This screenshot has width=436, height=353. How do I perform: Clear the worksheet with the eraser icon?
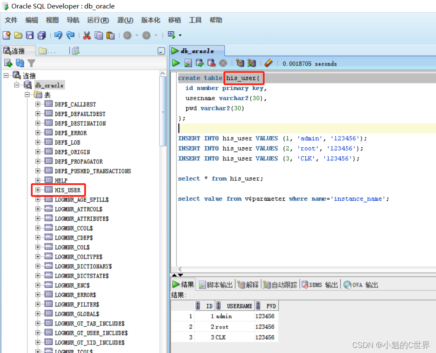pos(268,63)
